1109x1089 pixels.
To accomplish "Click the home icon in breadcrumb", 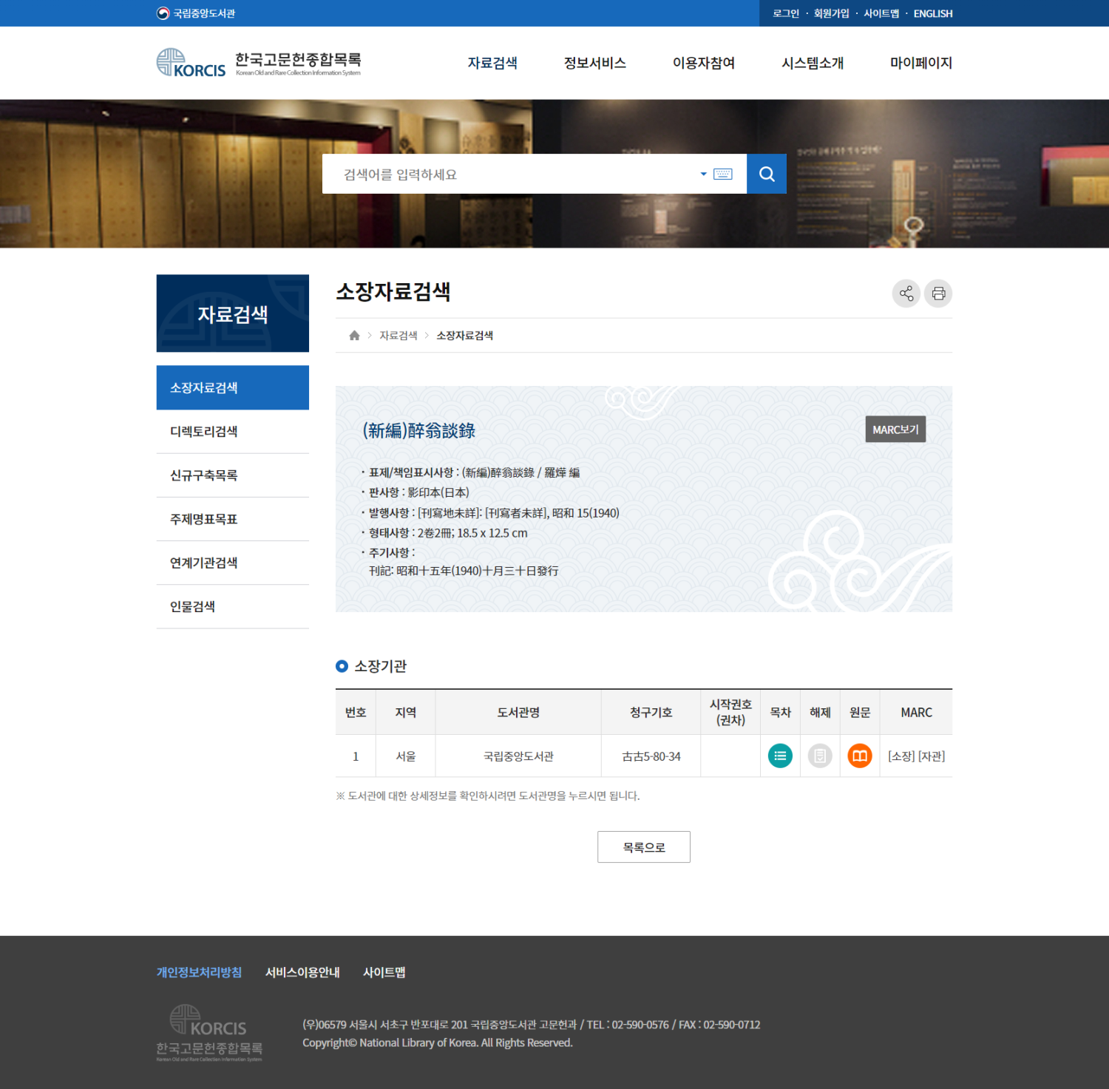I will (x=354, y=336).
